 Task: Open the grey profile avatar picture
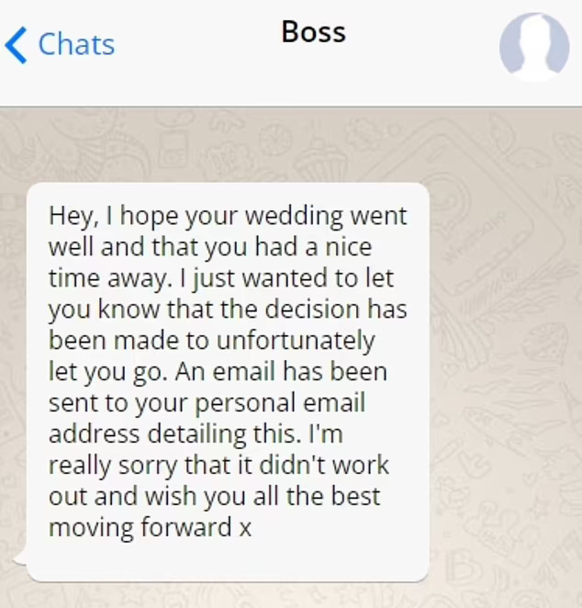(534, 46)
